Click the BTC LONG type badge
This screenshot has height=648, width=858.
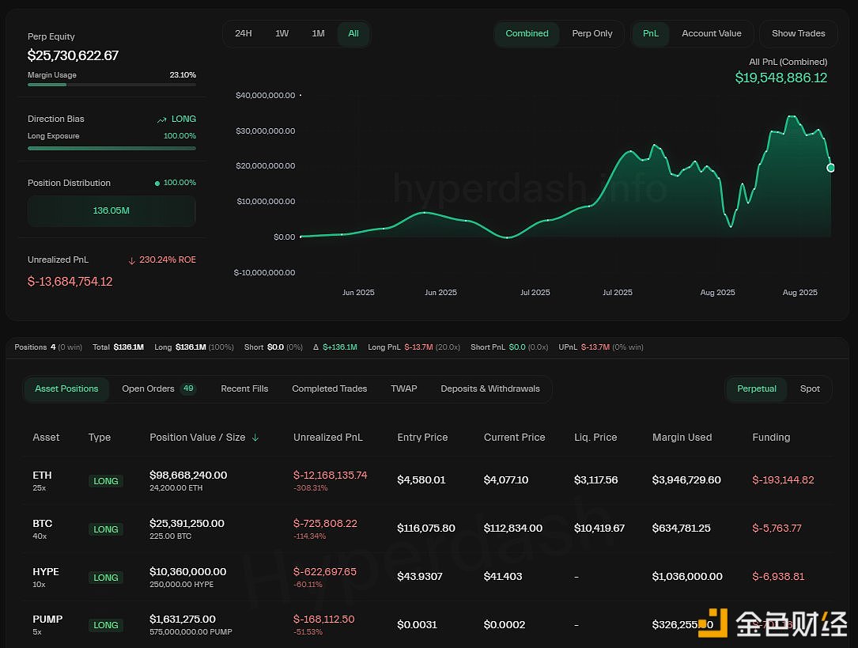[x=106, y=529]
